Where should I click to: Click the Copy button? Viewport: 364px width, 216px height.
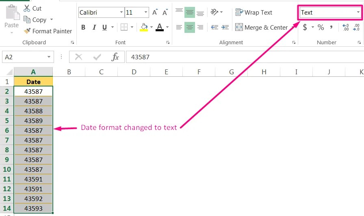coord(35,20)
